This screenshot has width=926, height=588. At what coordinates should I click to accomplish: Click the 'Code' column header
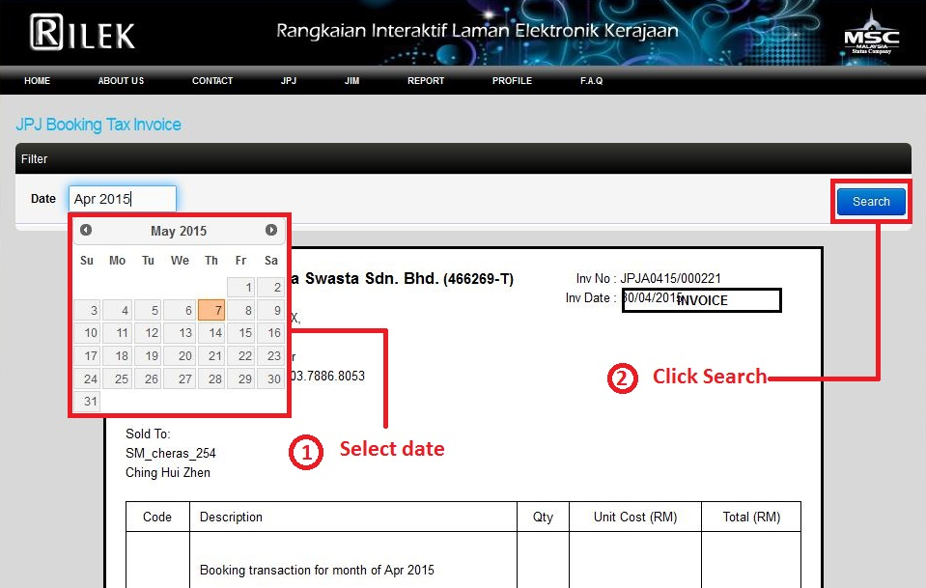click(157, 518)
